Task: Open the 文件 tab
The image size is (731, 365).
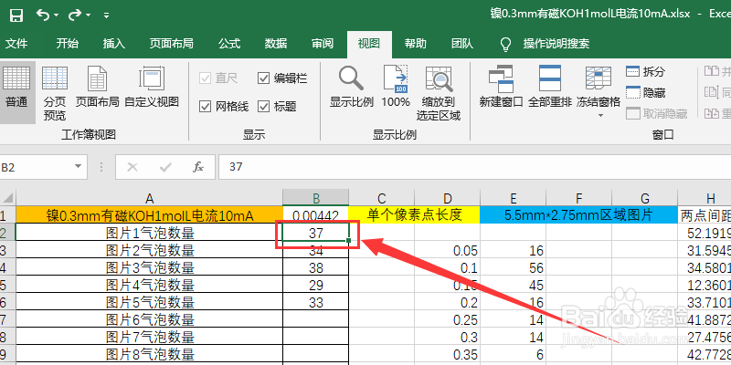Action: pos(16,44)
